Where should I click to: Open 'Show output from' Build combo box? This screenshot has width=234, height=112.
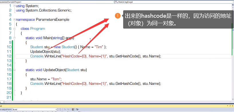pyautogui.click(x=35, y=109)
